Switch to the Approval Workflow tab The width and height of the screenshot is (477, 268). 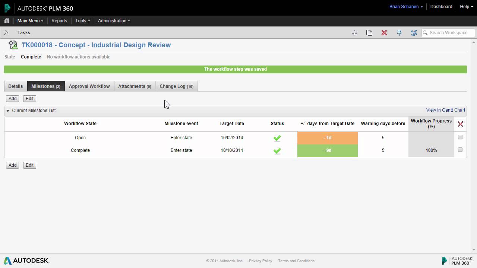pyautogui.click(x=89, y=86)
